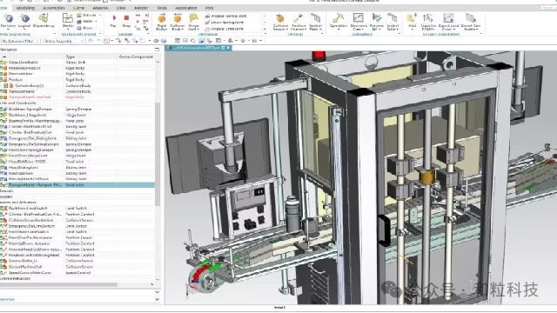The width and height of the screenshot is (557, 313).
Task: Select the Collision Body tool
Action: tap(178, 22)
